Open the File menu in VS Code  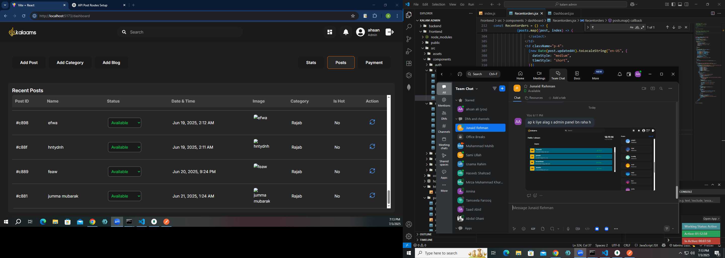(x=416, y=5)
